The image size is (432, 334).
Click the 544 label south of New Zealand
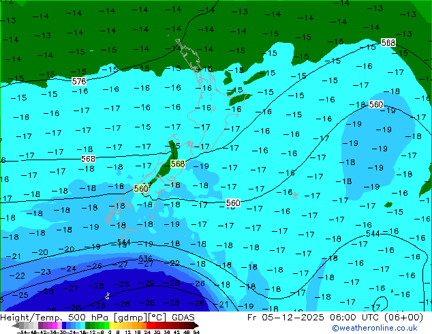123,242
